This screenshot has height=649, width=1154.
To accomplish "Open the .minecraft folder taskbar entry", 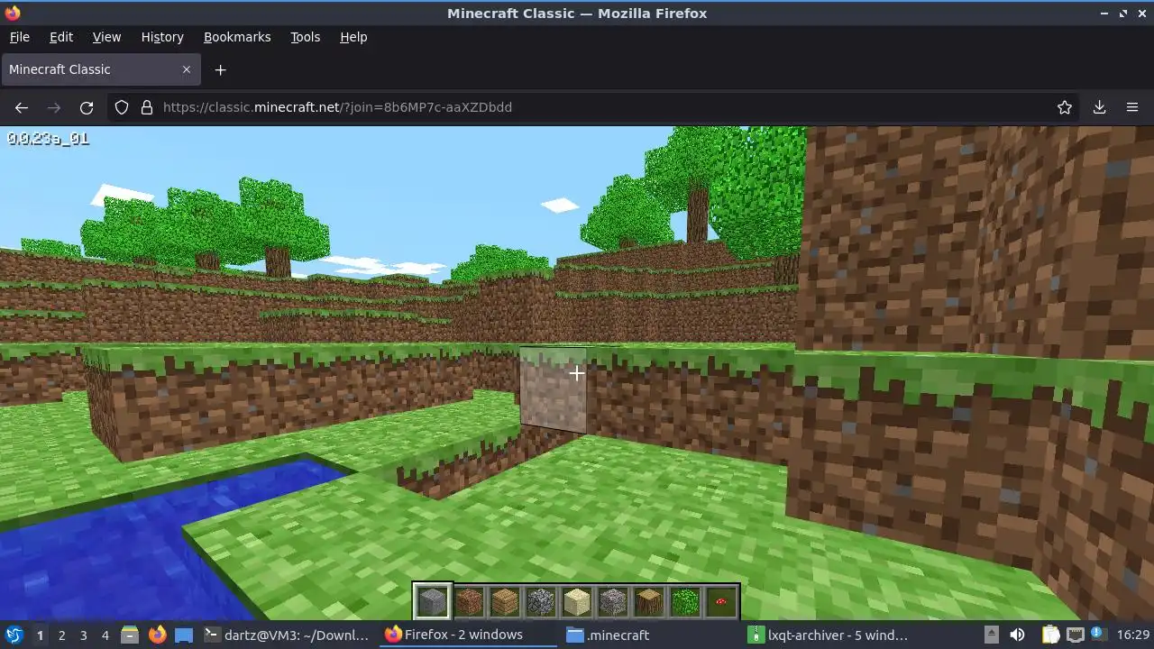I will point(650,635).
